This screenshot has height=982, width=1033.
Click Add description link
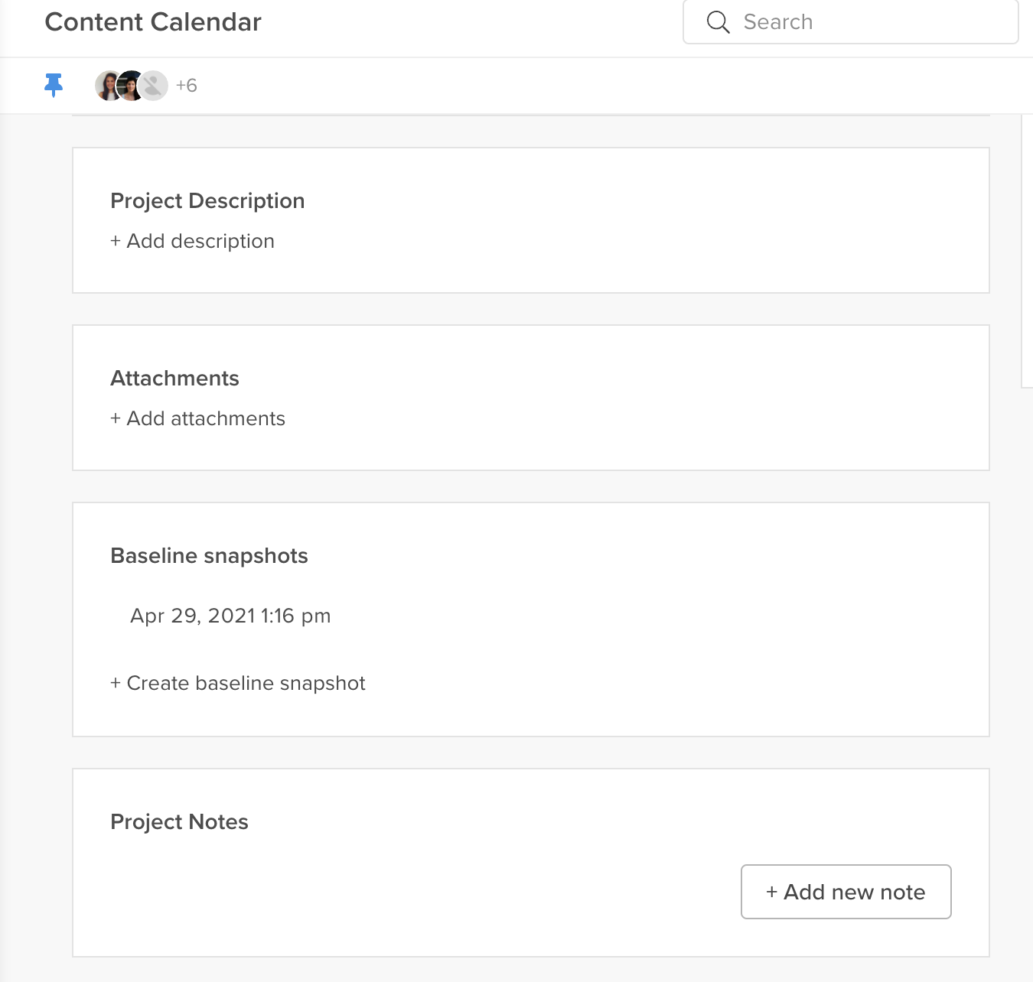click(x=192, y=241)
